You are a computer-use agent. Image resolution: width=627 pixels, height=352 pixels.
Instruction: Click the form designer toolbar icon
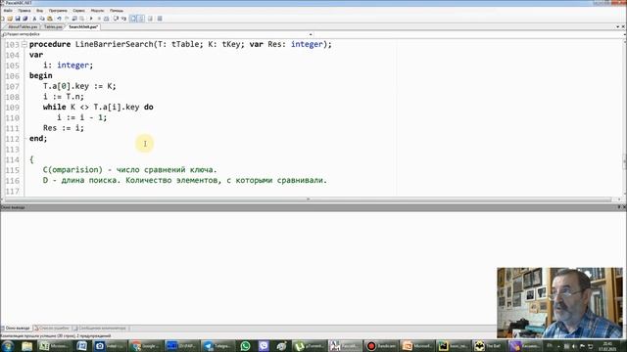150,19
